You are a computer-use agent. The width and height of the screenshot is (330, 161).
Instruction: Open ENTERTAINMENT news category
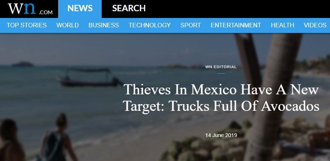pyautogui.click(x=236, y=25)
